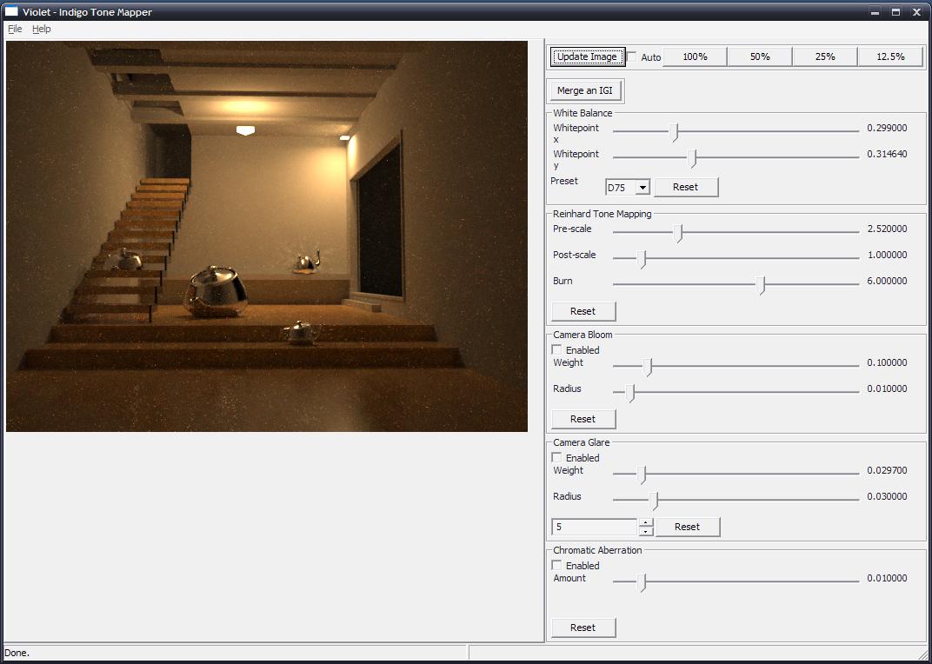Click the Pre-scale slider handle
The width and height of the screenshot is (932, 664).
tap(680, 233)
